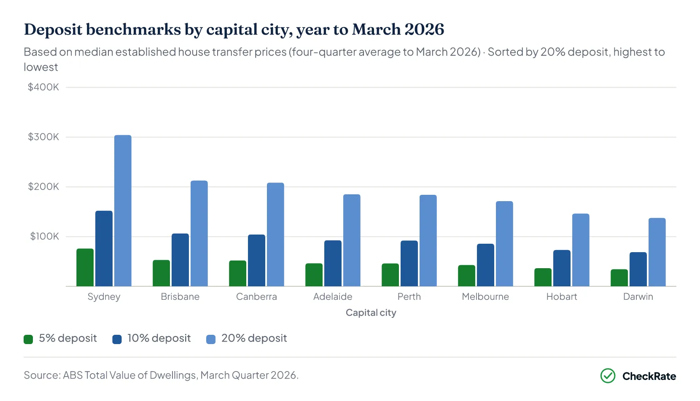700x401 pixels.
Task: Select Melbourne's 10% deposit bar
Action: pyautogui.click(x=485, y=265)
